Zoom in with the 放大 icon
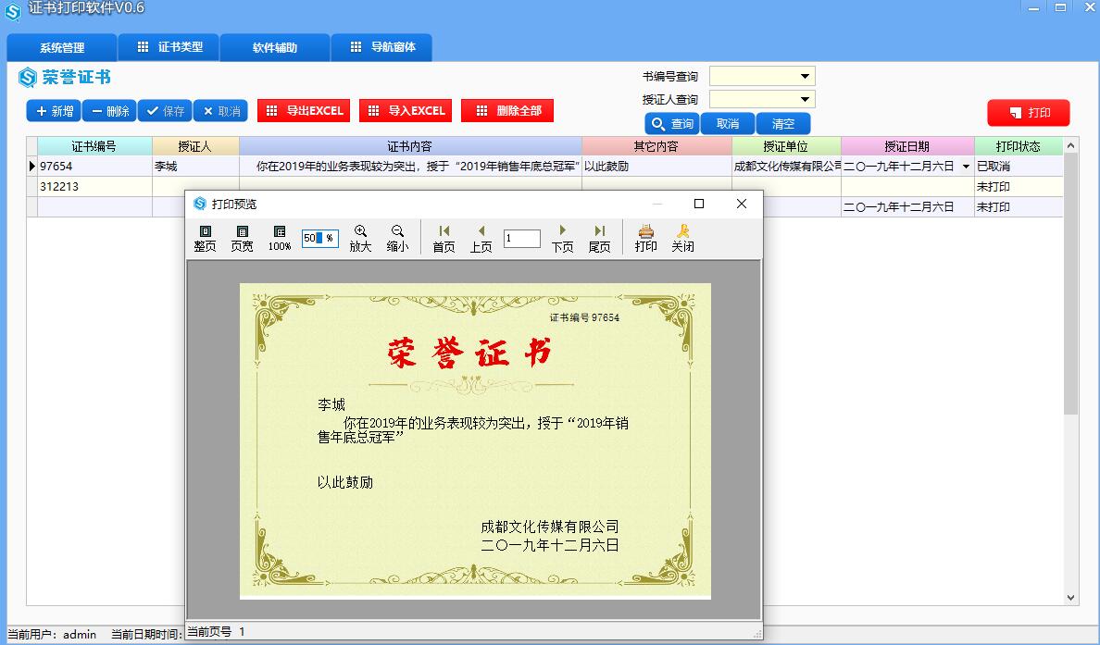 point(360,239)
